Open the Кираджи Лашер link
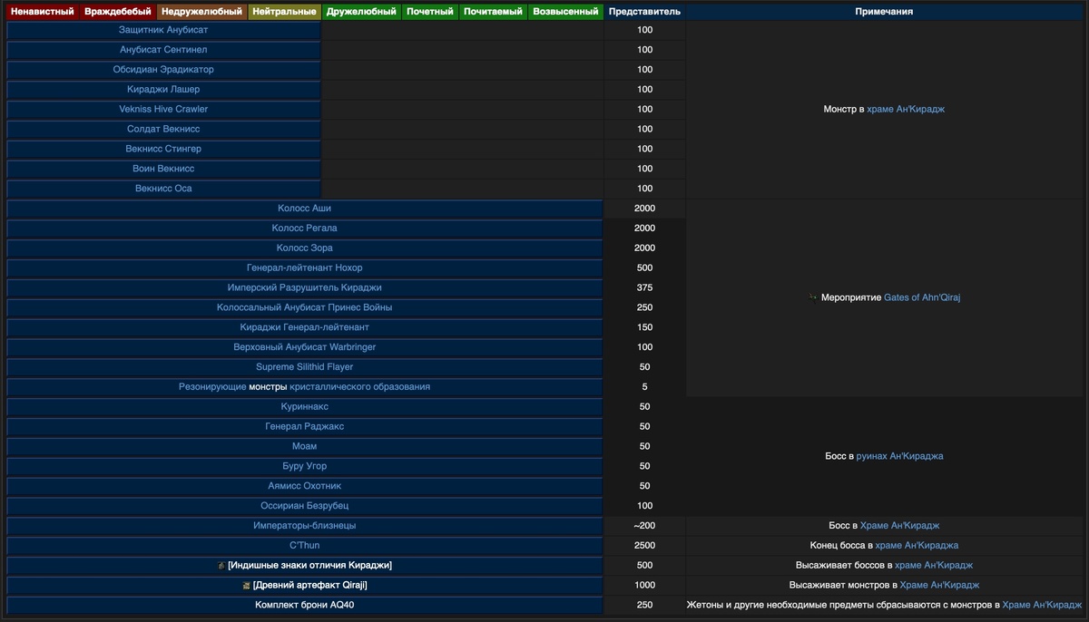This screenshot has height=622, width=1089. tap(163, 90)
